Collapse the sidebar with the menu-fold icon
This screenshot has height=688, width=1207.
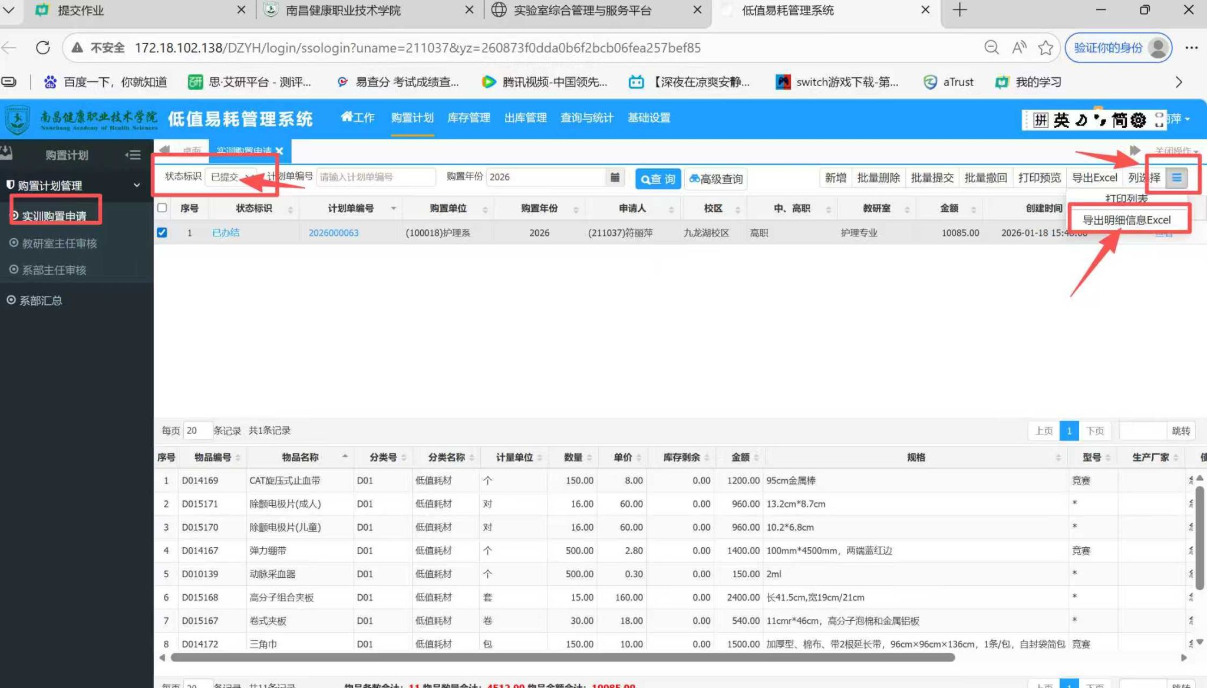click(x=133, y=155)
